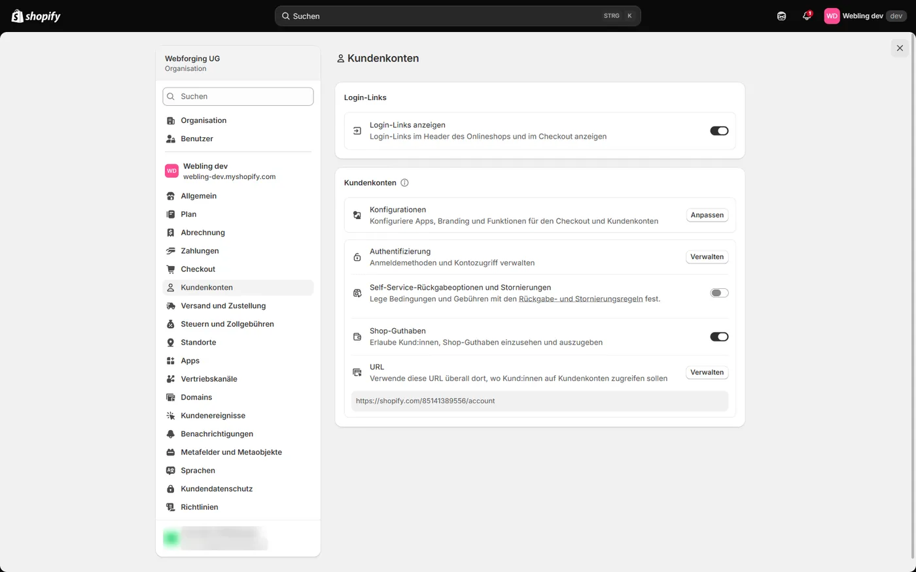Click the Benutzer people icon
This screenshot has height=572, width=916.
click(171, 139)
